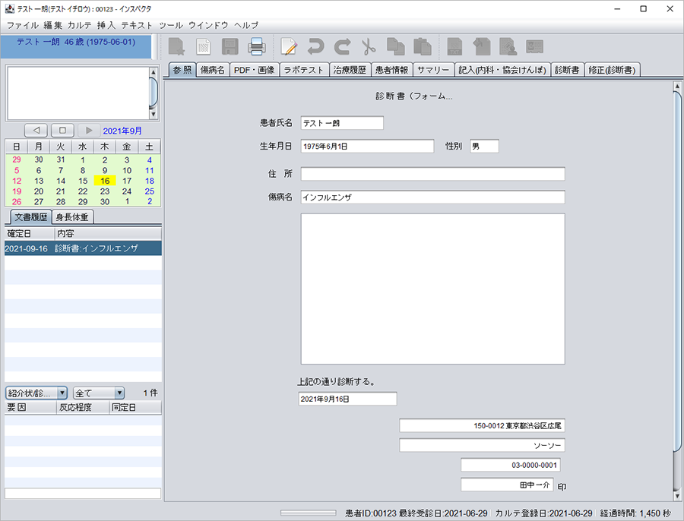Viewport: 684px width, 521px height.
Task: Select the patient card icon at toolbar end
Action: coord(534,46)
